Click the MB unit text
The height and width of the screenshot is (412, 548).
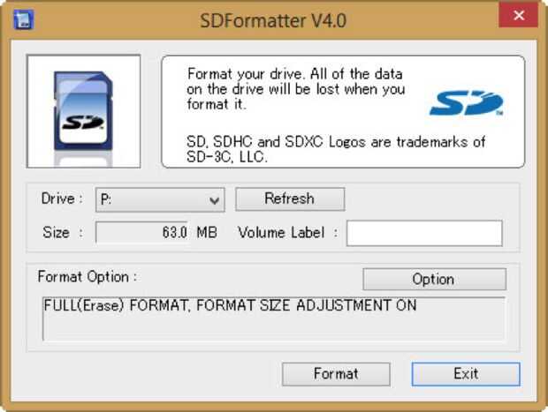tap(207, 232)
